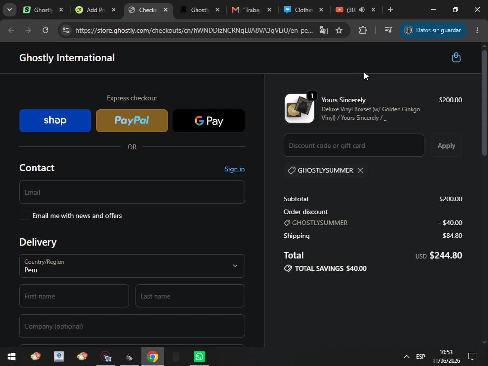The height and width of the screenshot is (366, 488).
Task: Open the shopping bag cart icon
Action: point(456,58)
